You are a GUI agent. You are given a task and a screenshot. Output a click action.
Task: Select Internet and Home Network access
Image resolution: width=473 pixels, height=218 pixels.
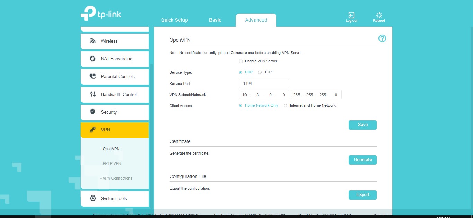(x=285, y=106)
